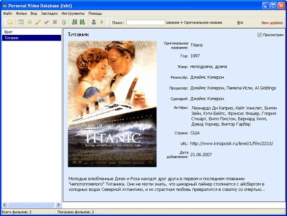Open the search field type dropdown
The image size is (287, 216).
coord(194,22)
